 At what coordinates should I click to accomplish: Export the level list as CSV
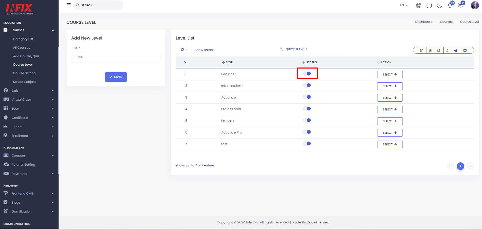point(439,50)
